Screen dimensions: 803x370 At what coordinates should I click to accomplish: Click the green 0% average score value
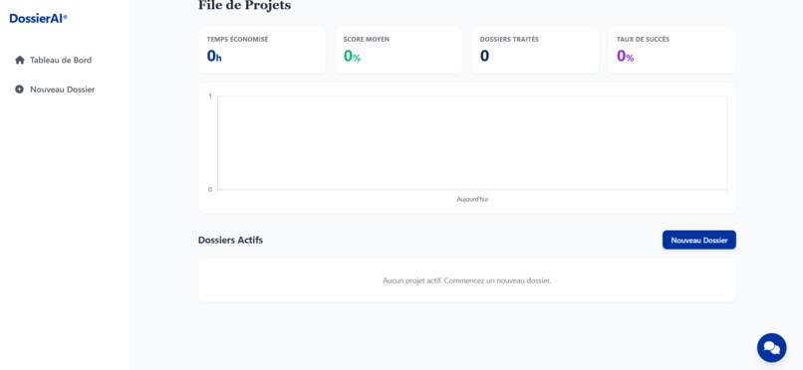pos(352,56)
